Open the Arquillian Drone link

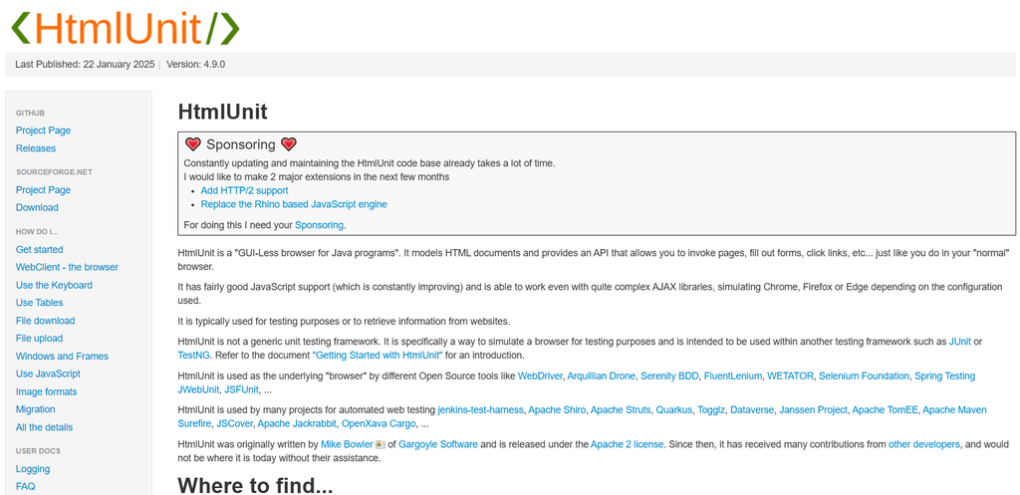pos(603,375)
